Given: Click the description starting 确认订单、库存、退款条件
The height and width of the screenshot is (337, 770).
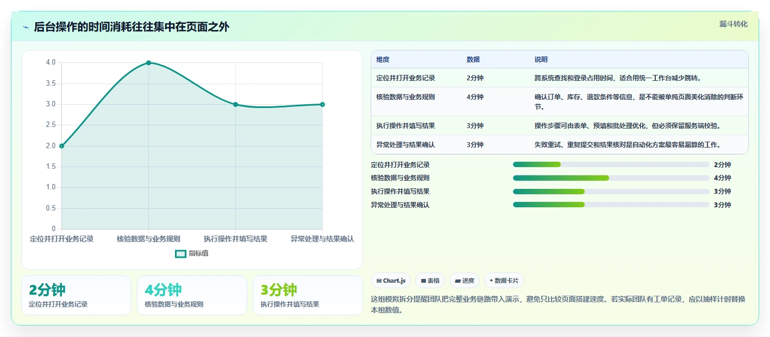Looking at the screenshot, I should point(638,101).
